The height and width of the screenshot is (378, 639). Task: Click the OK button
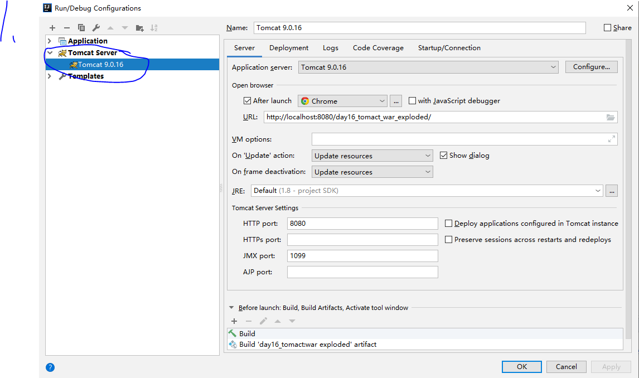pos(522,367)
